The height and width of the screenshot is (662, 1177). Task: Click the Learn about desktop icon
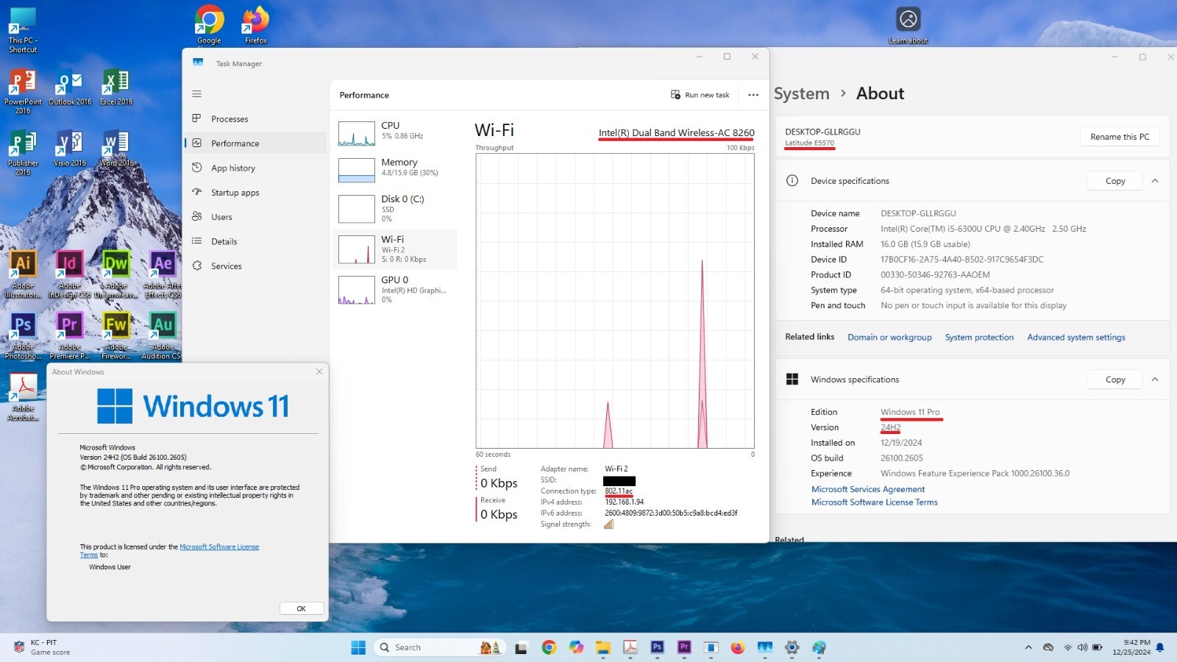pos(908,26)
